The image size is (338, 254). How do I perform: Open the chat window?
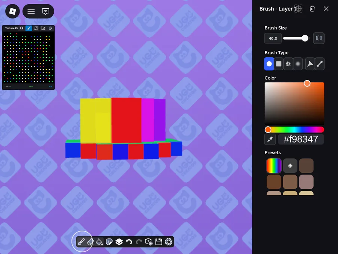[x=45, y=11]
